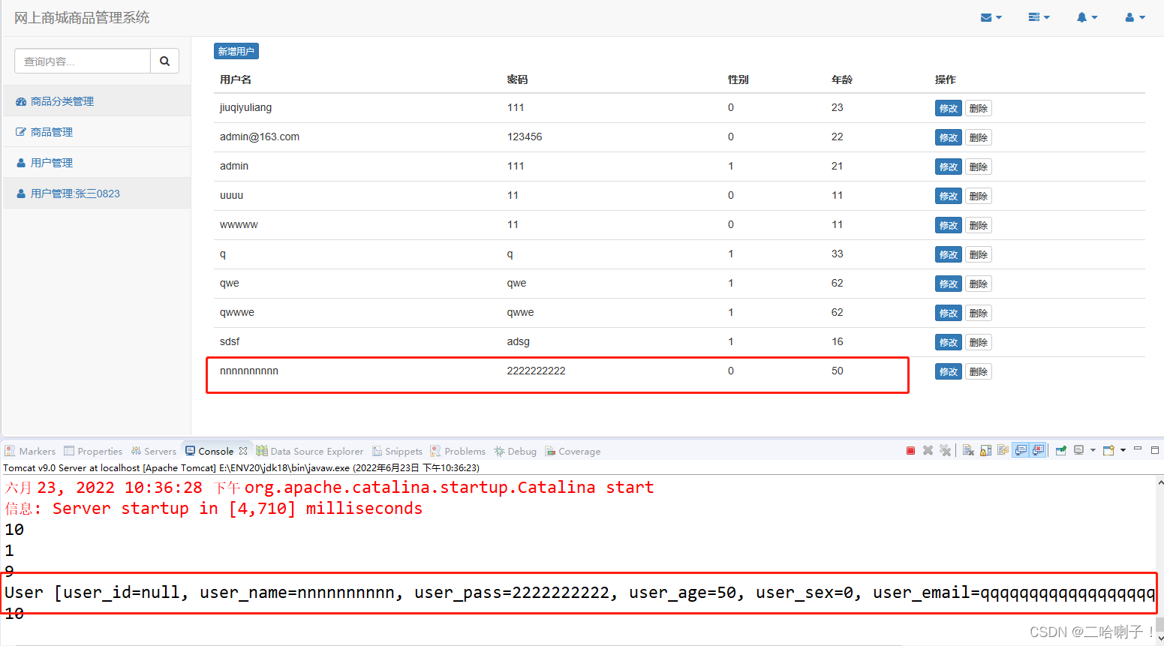Screen dimensions: 1164x646
Task: Expand open console dropdown arrow
Action: click(x=1123, y=450)
